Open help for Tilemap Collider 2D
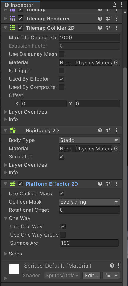 100,28
